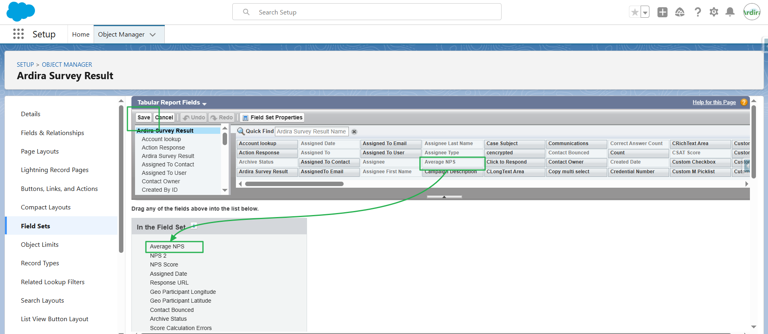Click the Salesforce cloud logo

[21, 12]
